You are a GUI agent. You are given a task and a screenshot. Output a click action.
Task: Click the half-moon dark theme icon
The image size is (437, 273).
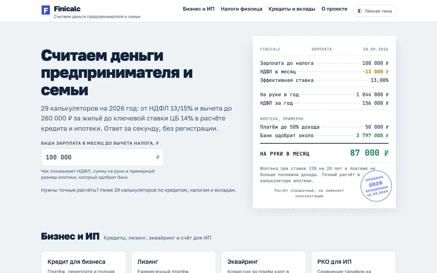[360, 11]
